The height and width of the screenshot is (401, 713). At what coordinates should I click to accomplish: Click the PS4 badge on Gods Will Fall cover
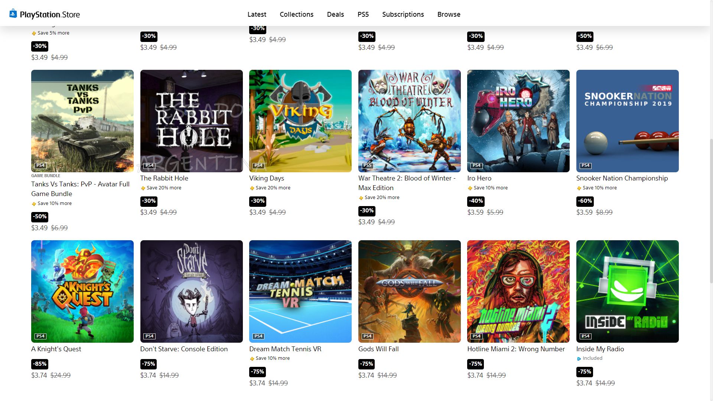tap(367, 336)
